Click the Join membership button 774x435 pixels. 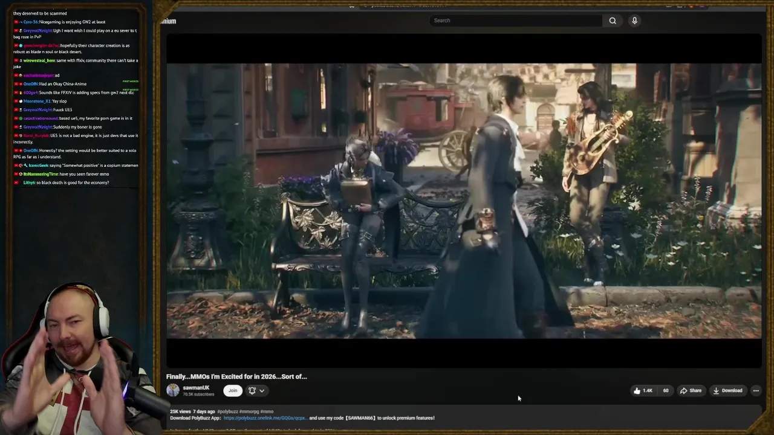coord(233,390)
